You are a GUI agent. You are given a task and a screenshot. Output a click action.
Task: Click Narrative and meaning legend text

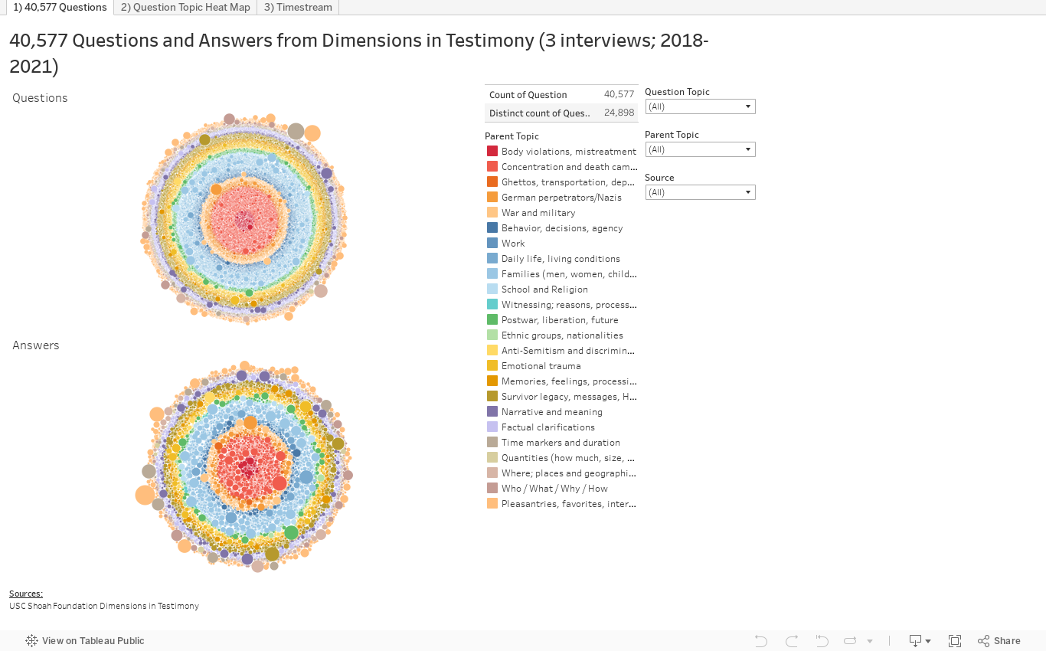pos(551,412)
